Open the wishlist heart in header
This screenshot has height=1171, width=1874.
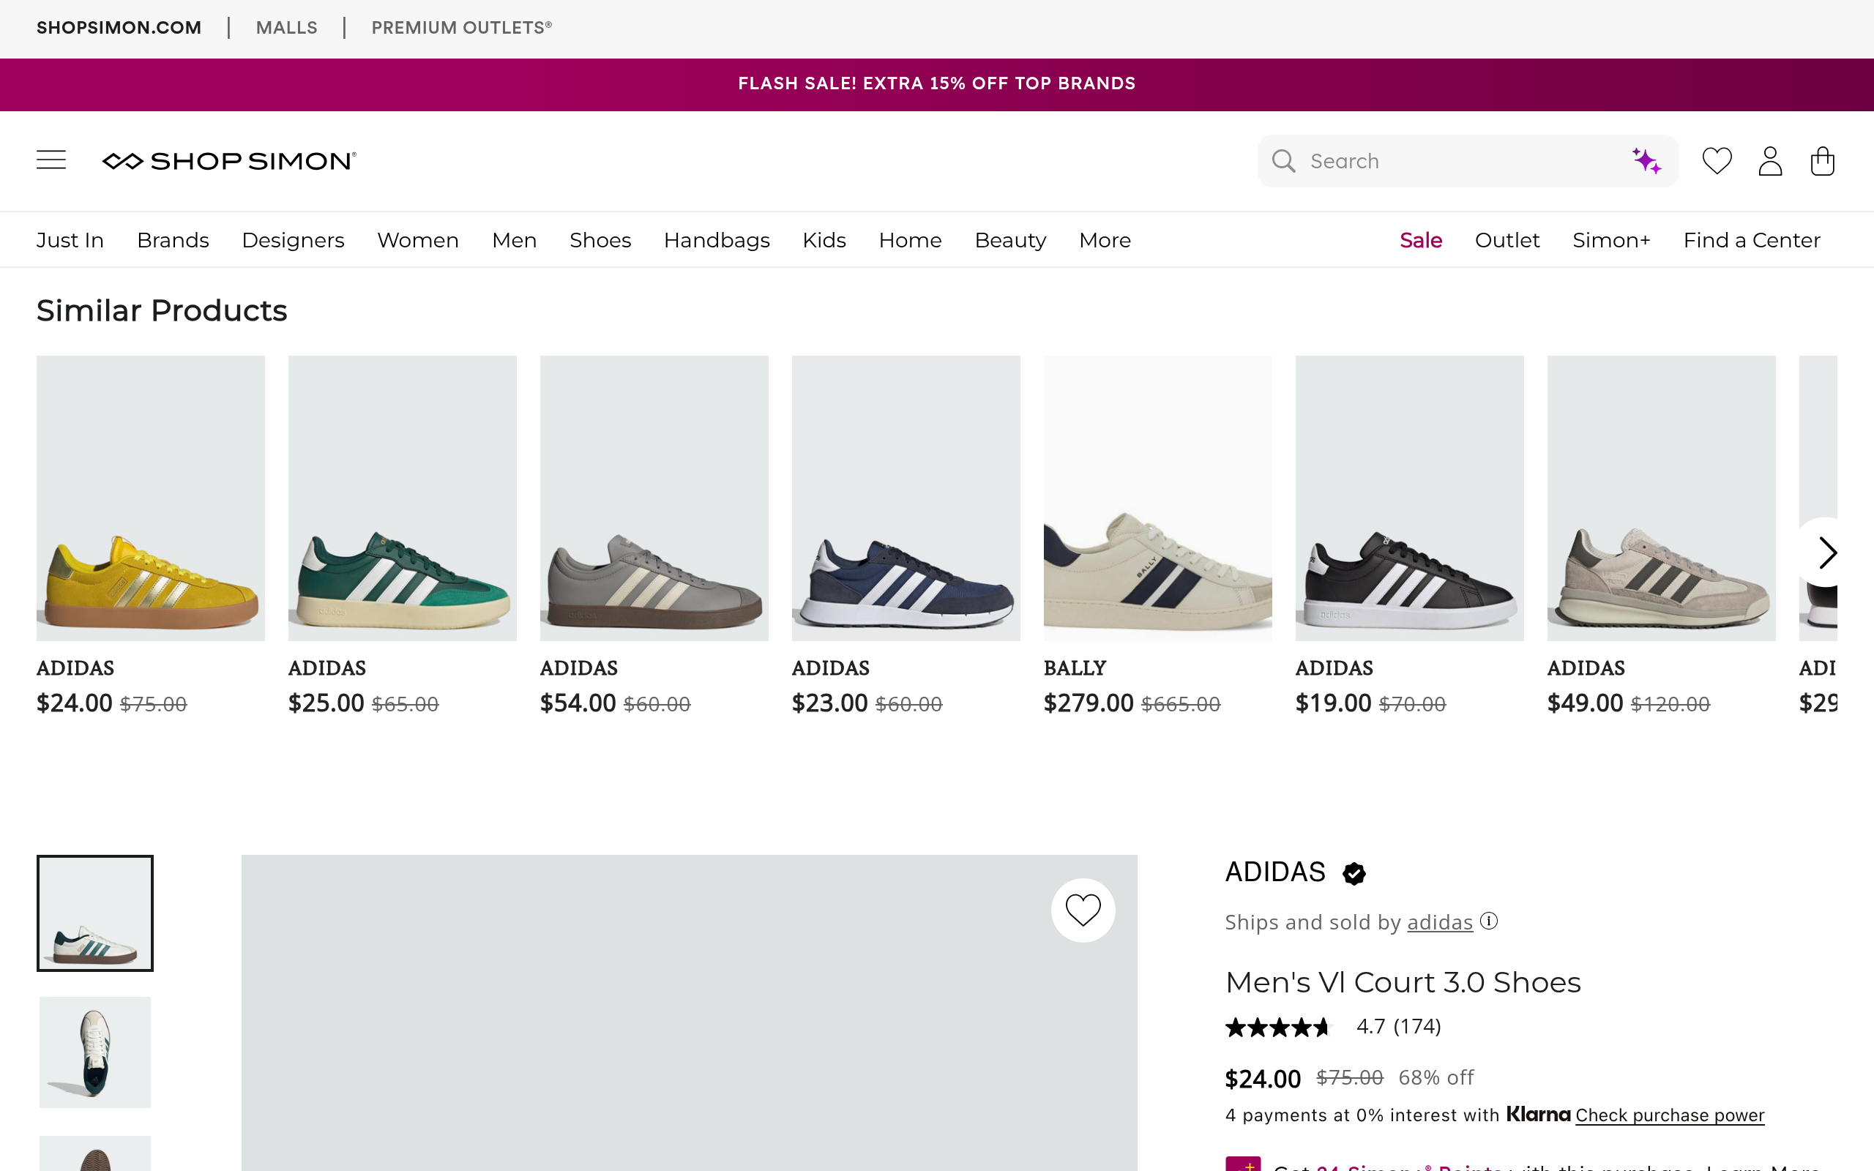[x=1716, y=161]
